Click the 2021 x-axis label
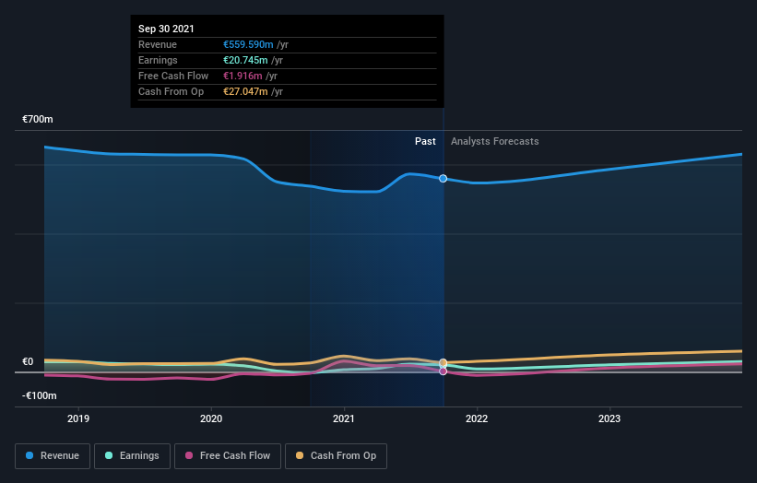Viewport: 757px width, 483px height. click(344, 418)
